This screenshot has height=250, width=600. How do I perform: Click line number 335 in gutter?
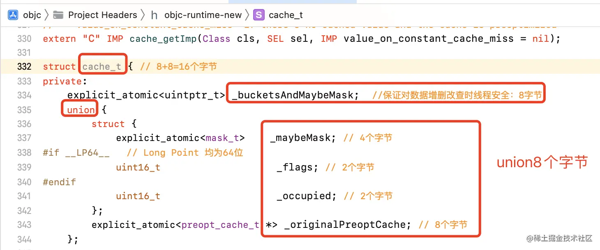click(x=24, y=110)
